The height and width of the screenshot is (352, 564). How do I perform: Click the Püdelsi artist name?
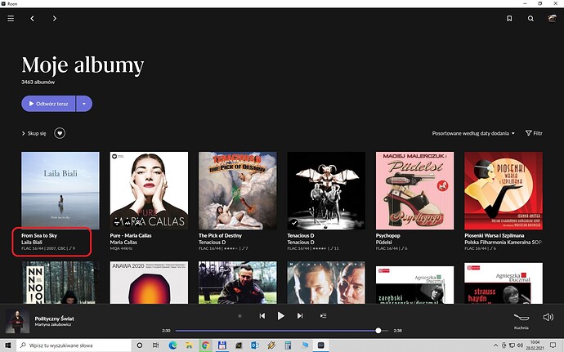(384, 243)
